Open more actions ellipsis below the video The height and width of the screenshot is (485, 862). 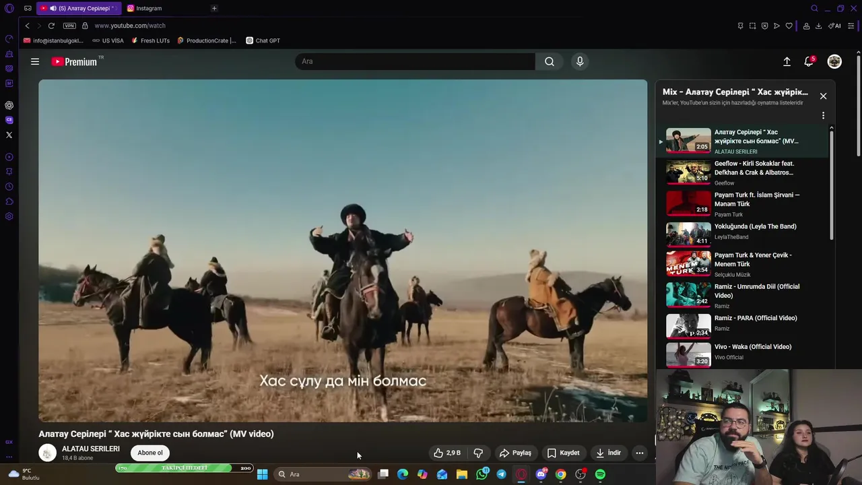pos(640,453)
